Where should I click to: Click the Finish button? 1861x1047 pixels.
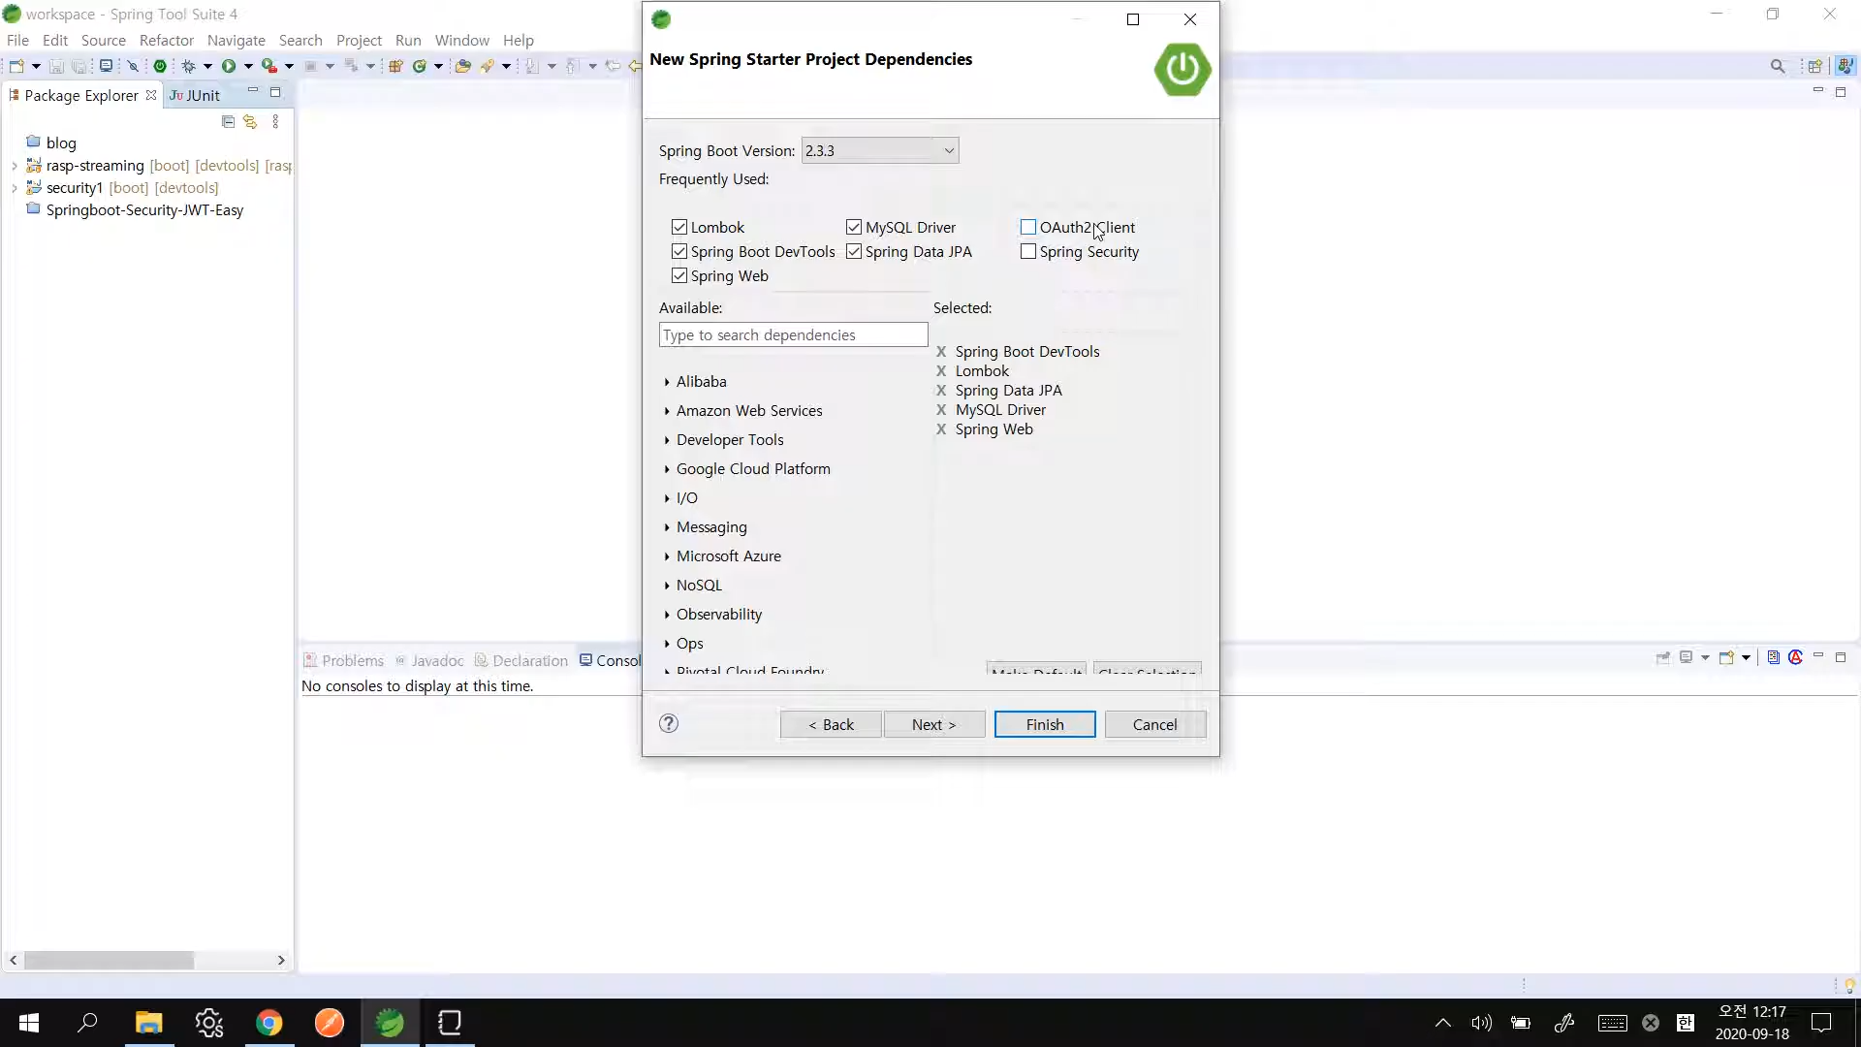pyautogui.click(x=1044, y=724)
